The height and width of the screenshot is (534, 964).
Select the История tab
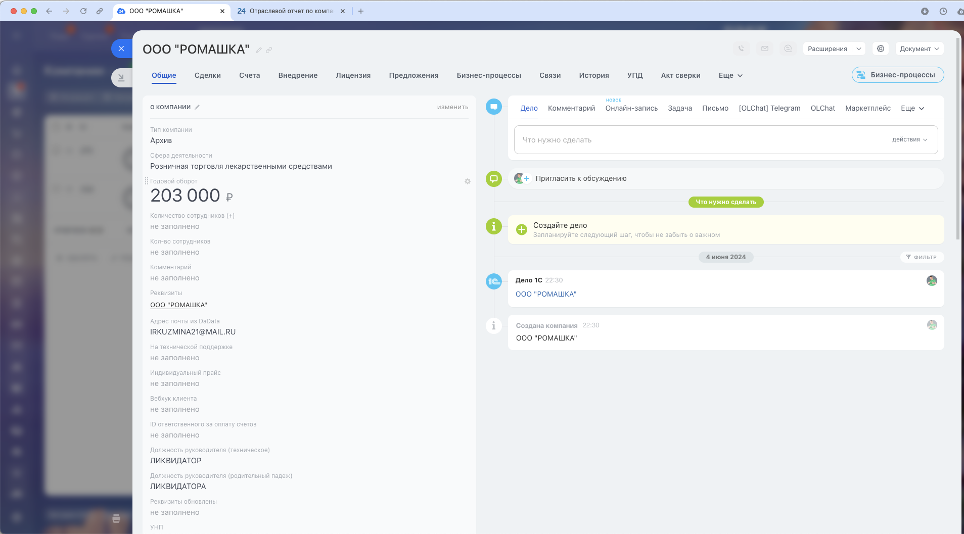[594, 75]
